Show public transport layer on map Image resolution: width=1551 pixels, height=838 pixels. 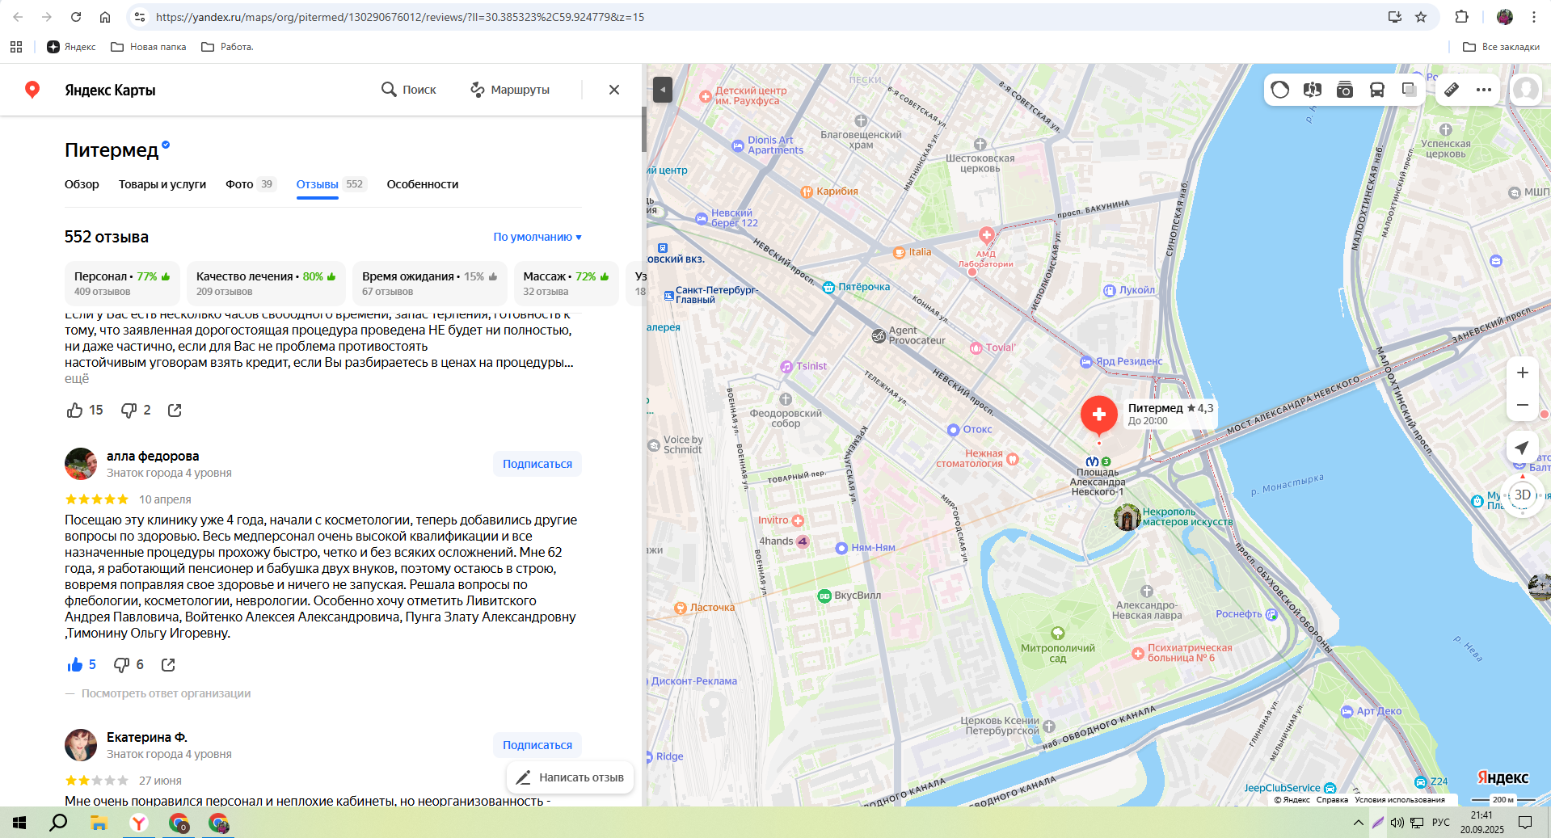pyautogui.click(x=1377, y=90)
